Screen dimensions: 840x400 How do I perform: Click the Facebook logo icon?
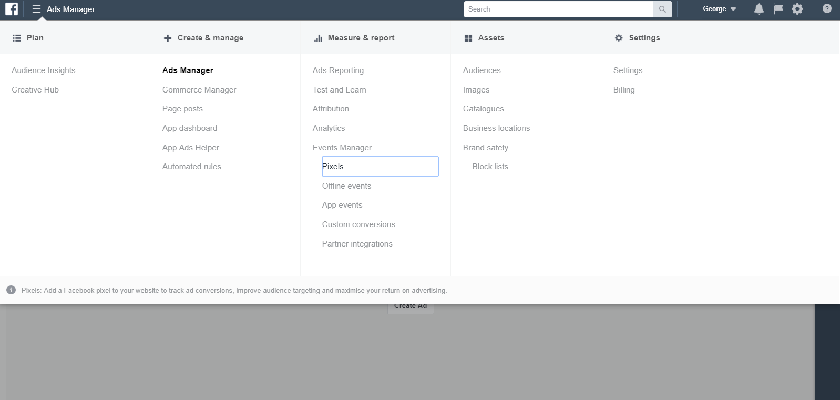[12, 9]
